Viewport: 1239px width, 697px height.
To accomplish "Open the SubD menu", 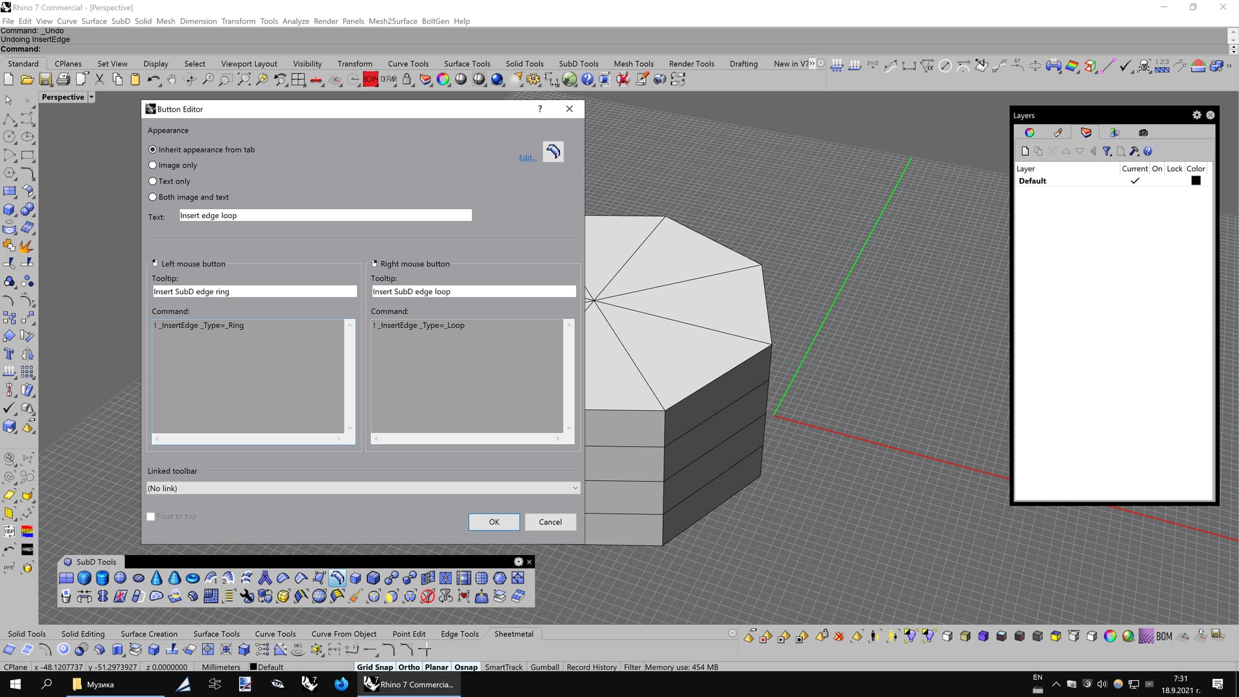I will 121,21.
